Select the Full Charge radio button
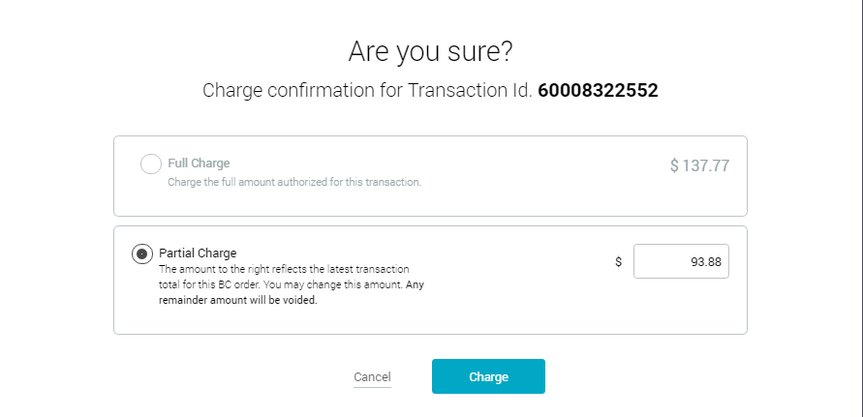Image resolution: width=863 pixels, height=417 pixels. [151, 164]
